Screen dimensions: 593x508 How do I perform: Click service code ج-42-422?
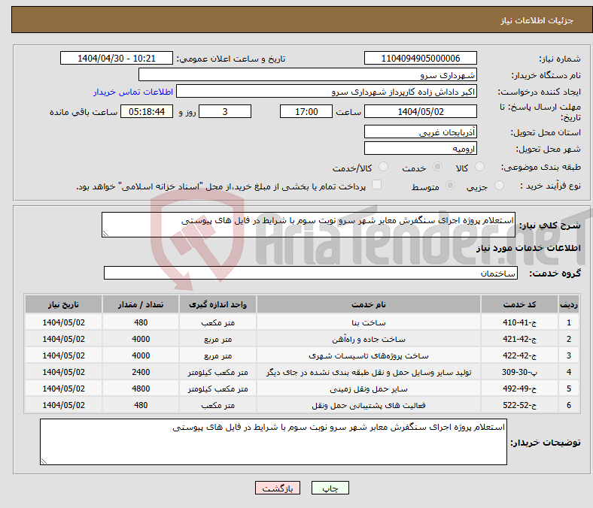[520, 355]
